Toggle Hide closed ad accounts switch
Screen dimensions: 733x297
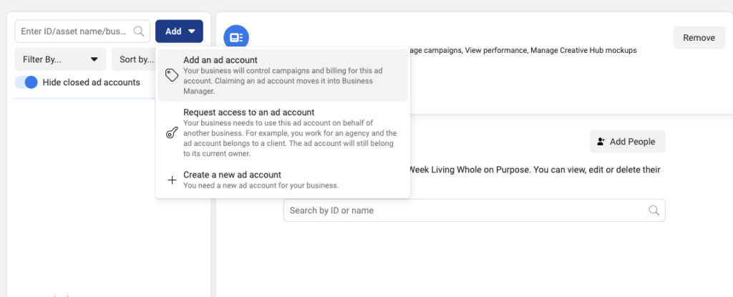tap(26, 82)
